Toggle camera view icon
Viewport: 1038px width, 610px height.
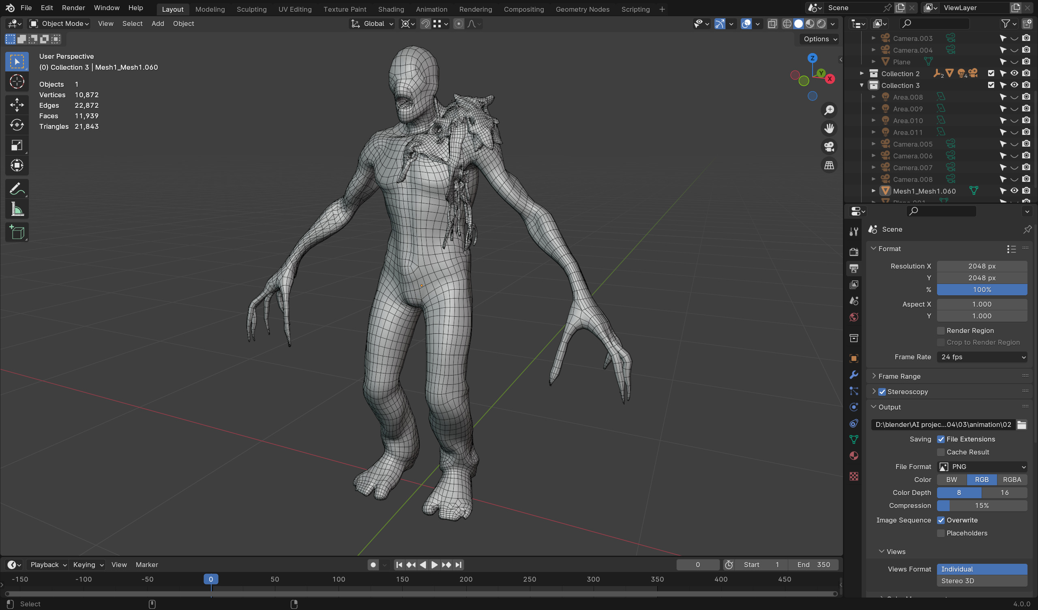pyautogui.click(x=829, y=147)
